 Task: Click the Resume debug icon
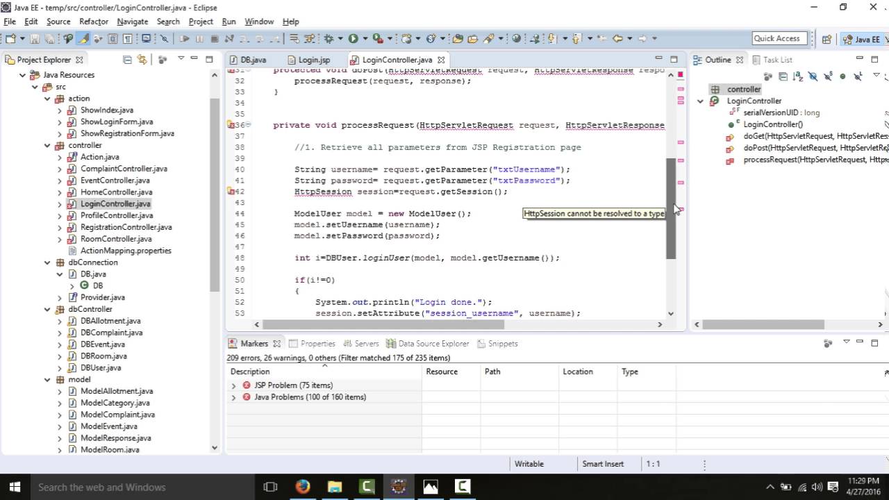click(x=185, y=39)
